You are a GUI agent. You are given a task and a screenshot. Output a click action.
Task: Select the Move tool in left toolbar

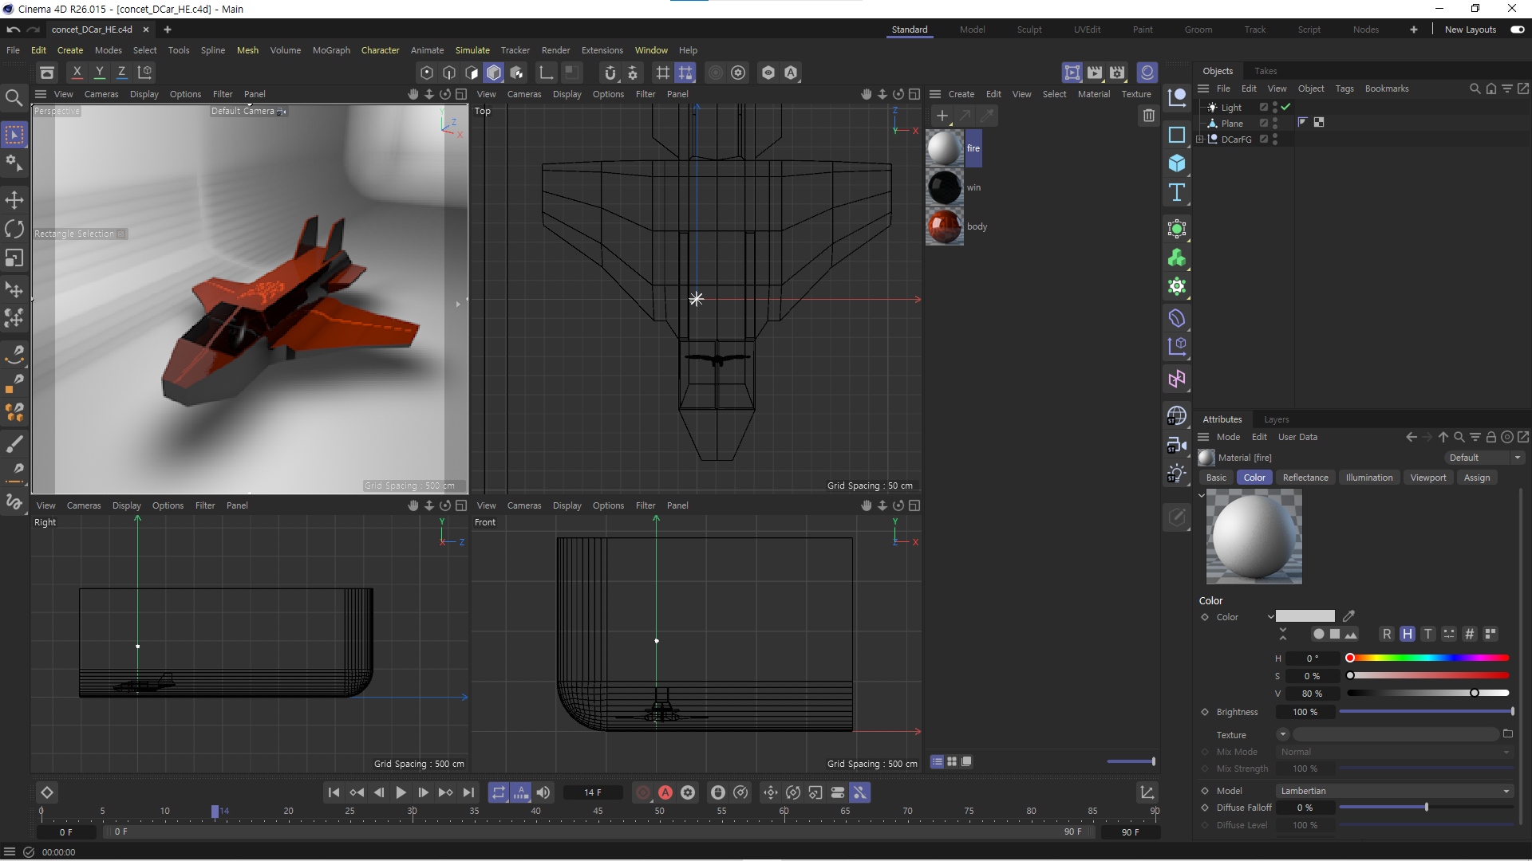click(14, 199)
